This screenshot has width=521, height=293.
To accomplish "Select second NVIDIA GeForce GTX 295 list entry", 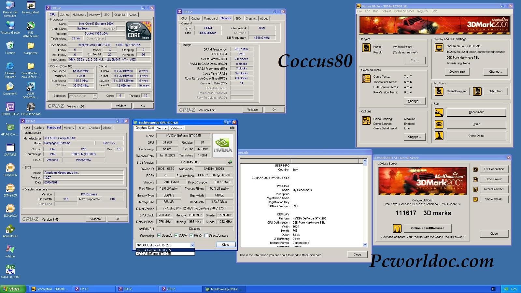I will 165,254.
